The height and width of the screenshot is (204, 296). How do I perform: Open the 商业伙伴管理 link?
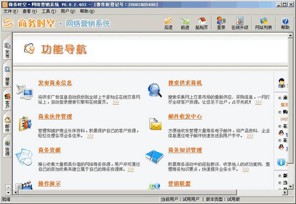tap(55, 117)
